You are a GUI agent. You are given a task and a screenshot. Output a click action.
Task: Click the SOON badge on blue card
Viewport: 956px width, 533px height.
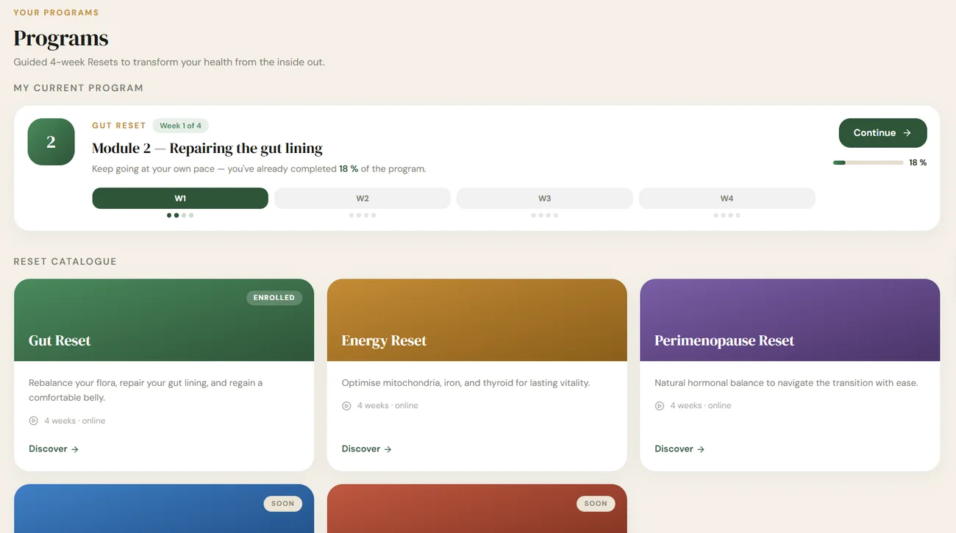tap(282, 504)
